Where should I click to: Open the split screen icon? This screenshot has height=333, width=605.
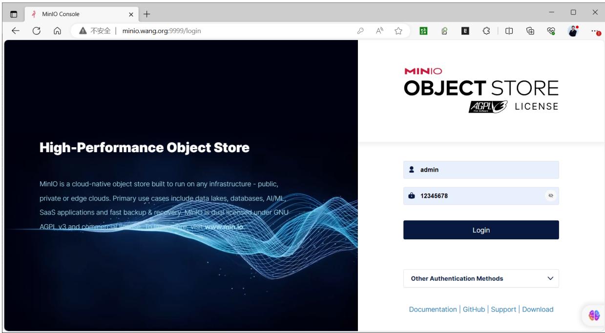(509, 31)
